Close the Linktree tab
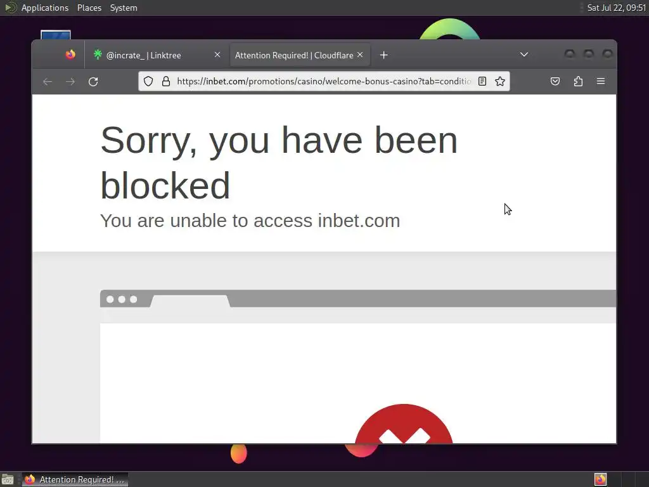This screenshot has height=487, width=649. click(x=217, y=55)
